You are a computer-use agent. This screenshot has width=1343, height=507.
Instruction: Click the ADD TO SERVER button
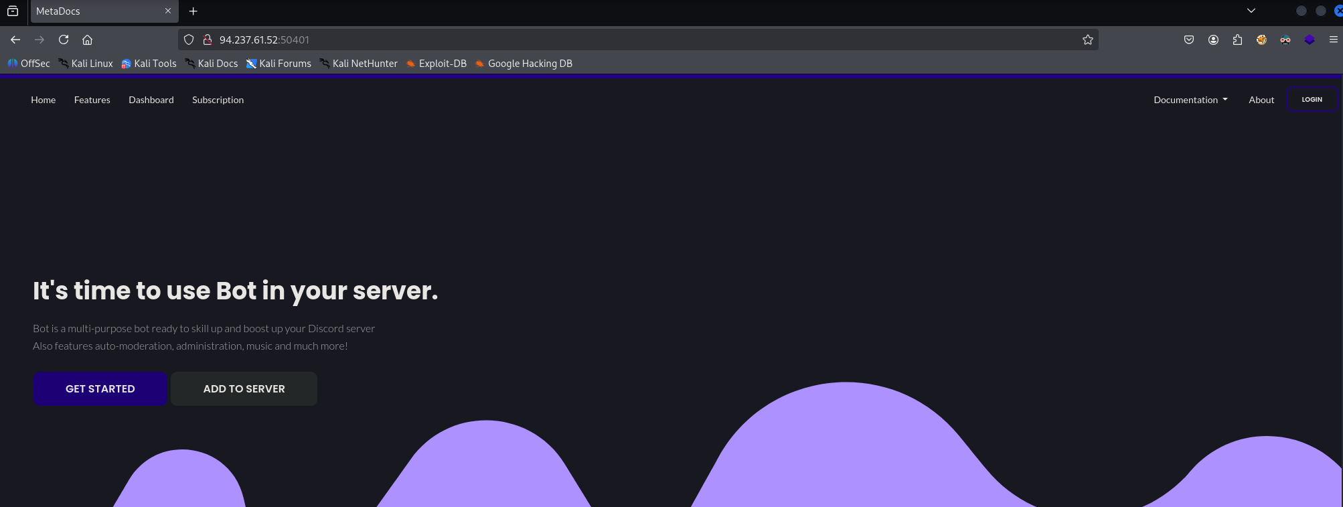click(244, 388)
